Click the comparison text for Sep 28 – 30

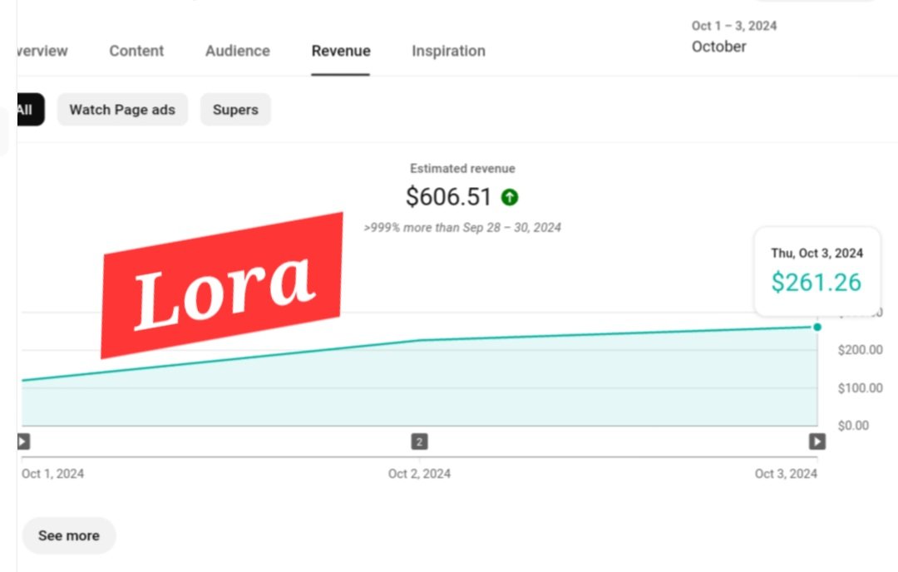coord(462,228)
